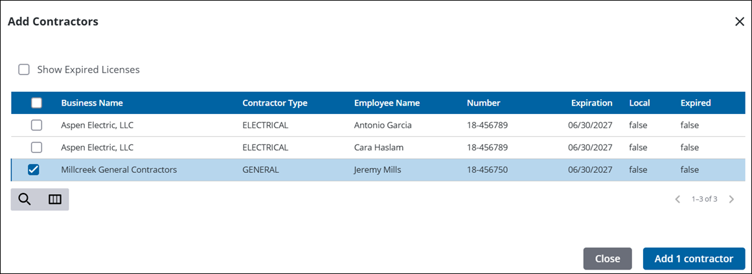Click the Local column header
Image resolution: width=752 pixels, height=274 pixels.
(639, 103)
